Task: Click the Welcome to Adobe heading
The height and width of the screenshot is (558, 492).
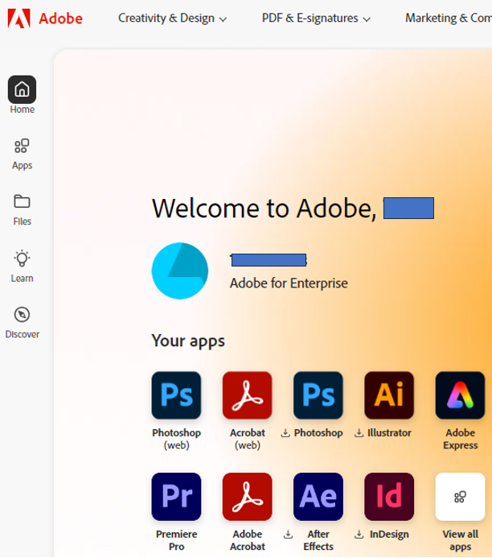Action: [x=264, y=209]
